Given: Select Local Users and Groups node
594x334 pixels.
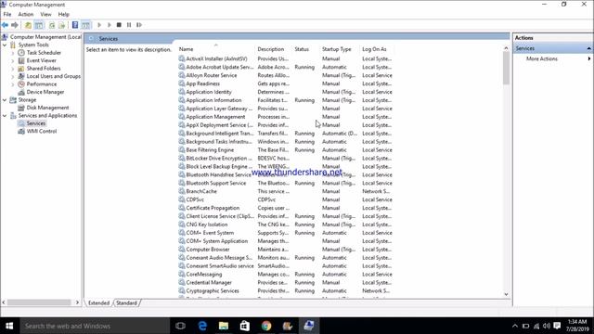Looking at the screenshot, I should click(x=54, y=76).
